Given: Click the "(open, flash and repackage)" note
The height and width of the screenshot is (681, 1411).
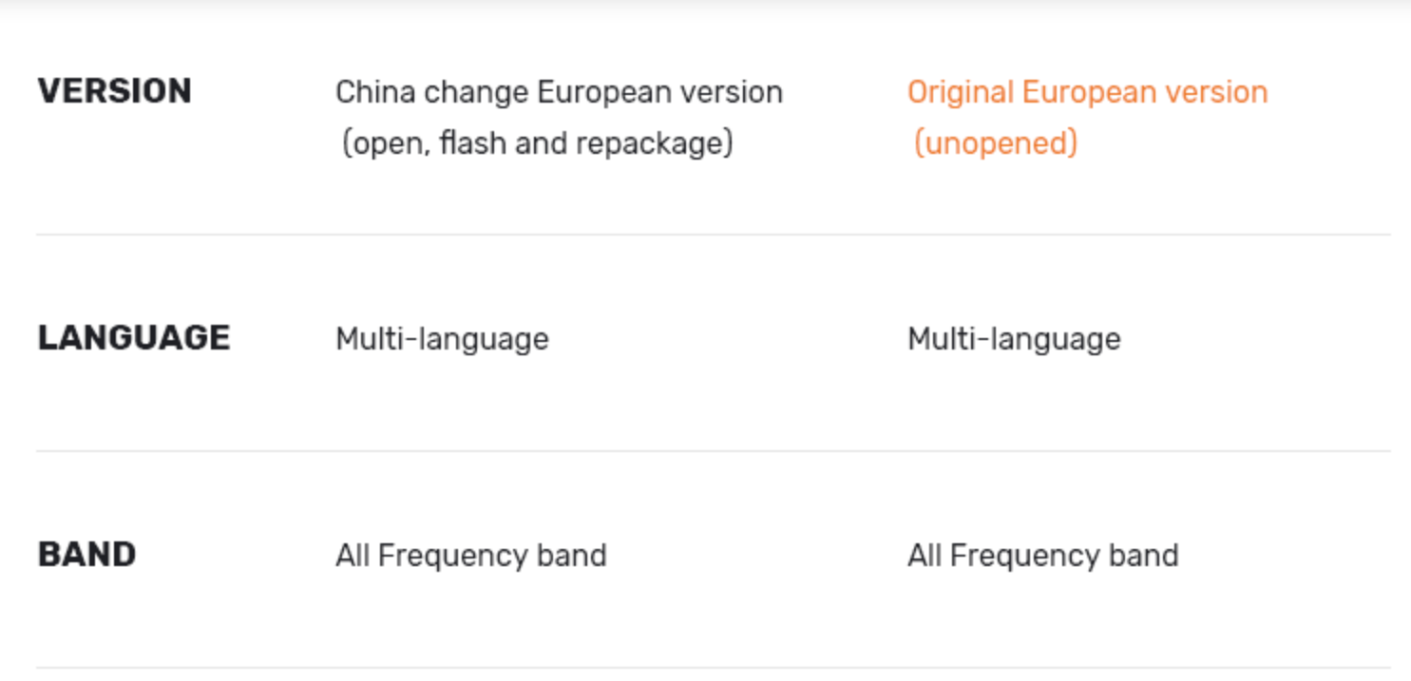Looking at the screenshot, I should [x=537, y=143].
